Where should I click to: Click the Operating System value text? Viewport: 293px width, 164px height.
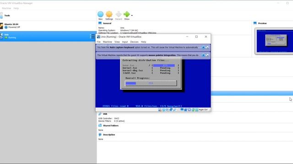point(129,31)
